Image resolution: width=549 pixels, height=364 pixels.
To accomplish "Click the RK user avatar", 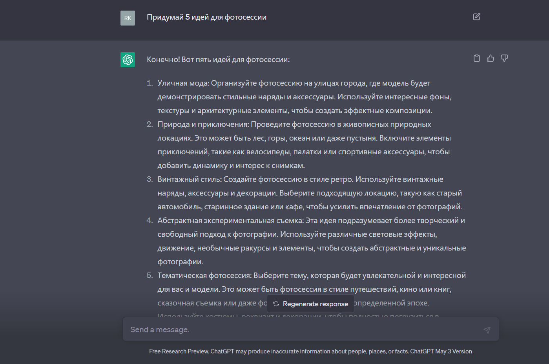I will 128,18.
